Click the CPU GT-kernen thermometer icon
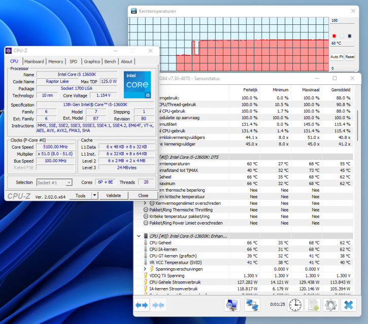The image size is (368, 324). tap(146, 256)
